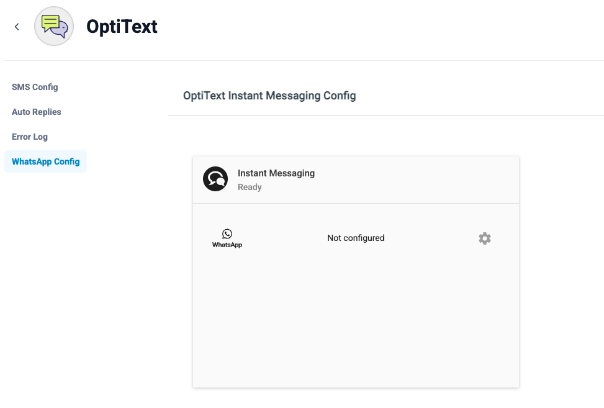Go back using the left chevron arrow
The image size is (604, 408).
point(17,27)
